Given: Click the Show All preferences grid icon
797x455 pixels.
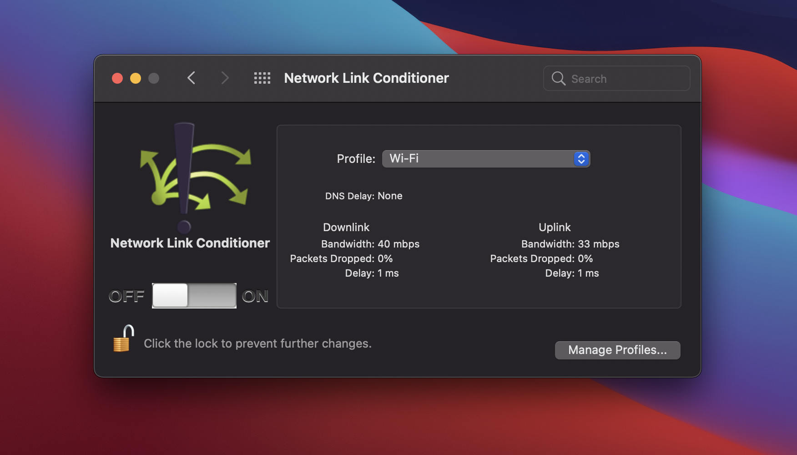Looking at the screenshot, I should coord(262,78).
